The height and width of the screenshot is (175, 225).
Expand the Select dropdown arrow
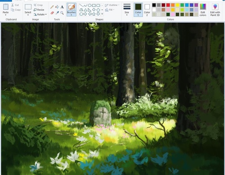[28, 15]
